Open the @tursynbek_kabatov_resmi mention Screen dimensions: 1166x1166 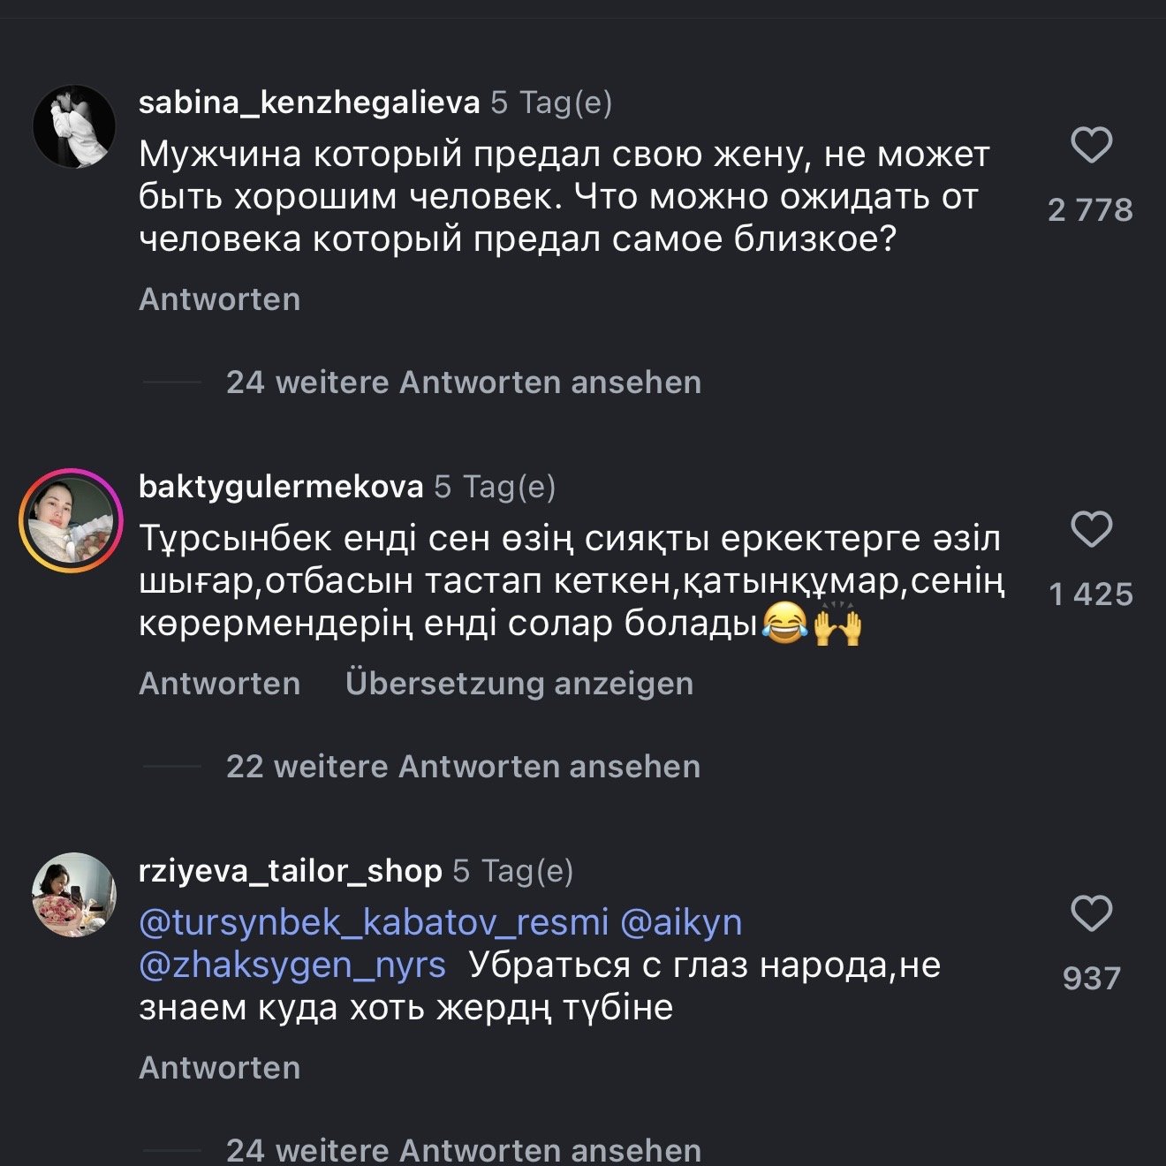pyautogui.click(x=374, y=922)
